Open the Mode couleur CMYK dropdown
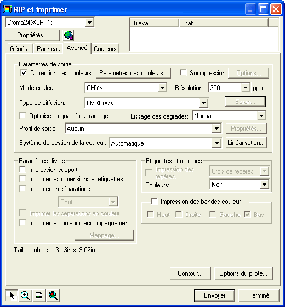The width and height of the screenshot is (285, 307). [x=162, y=88]
